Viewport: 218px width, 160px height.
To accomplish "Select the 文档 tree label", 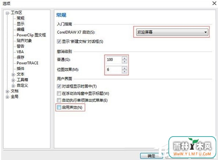I will 15,91.
